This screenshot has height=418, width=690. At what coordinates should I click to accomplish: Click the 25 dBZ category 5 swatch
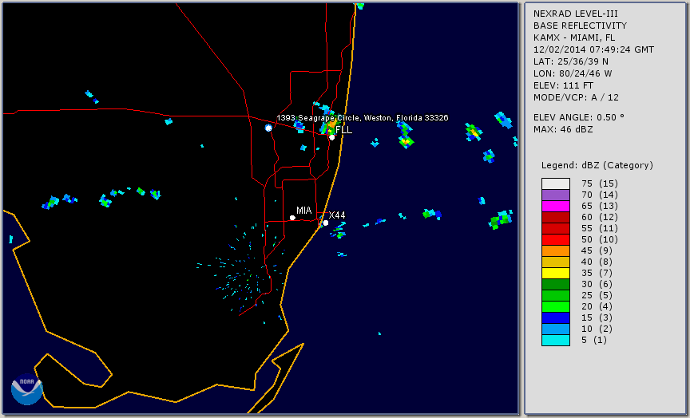[556, 295]
